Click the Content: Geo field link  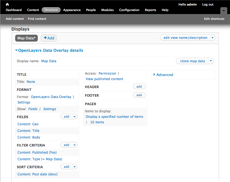coord(28,124)
